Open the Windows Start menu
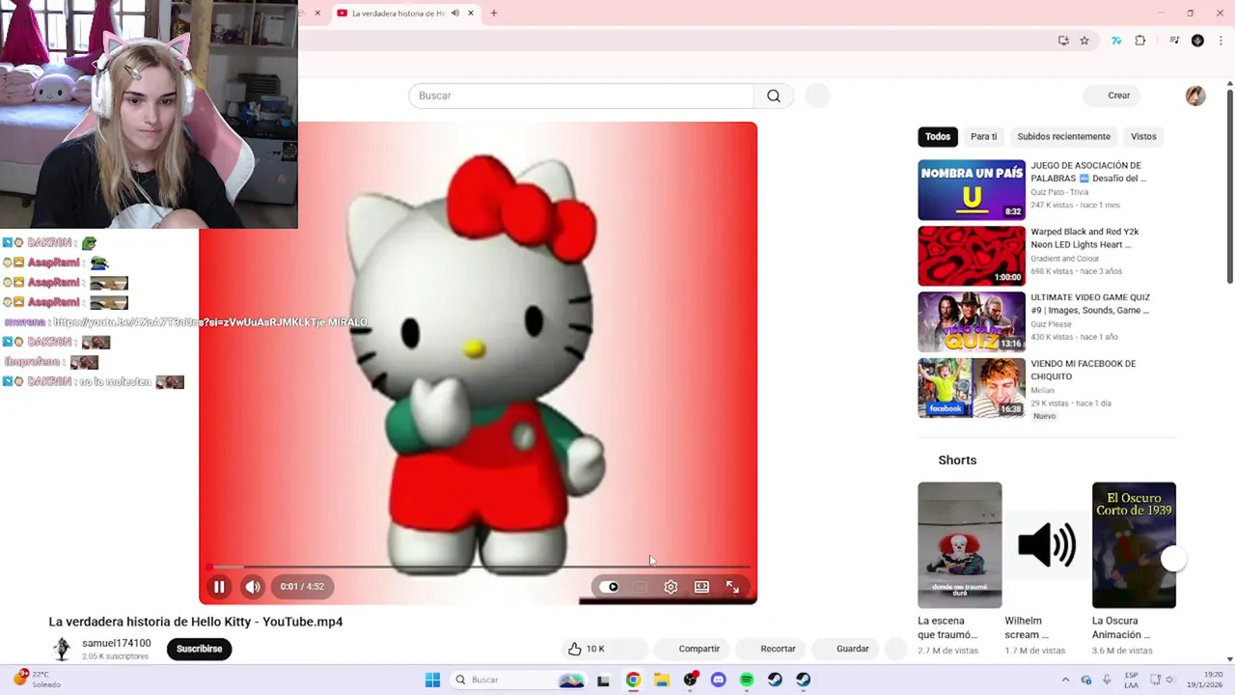Image resolution: width=1235 pixels, height=695 pixels. (432, 680)
